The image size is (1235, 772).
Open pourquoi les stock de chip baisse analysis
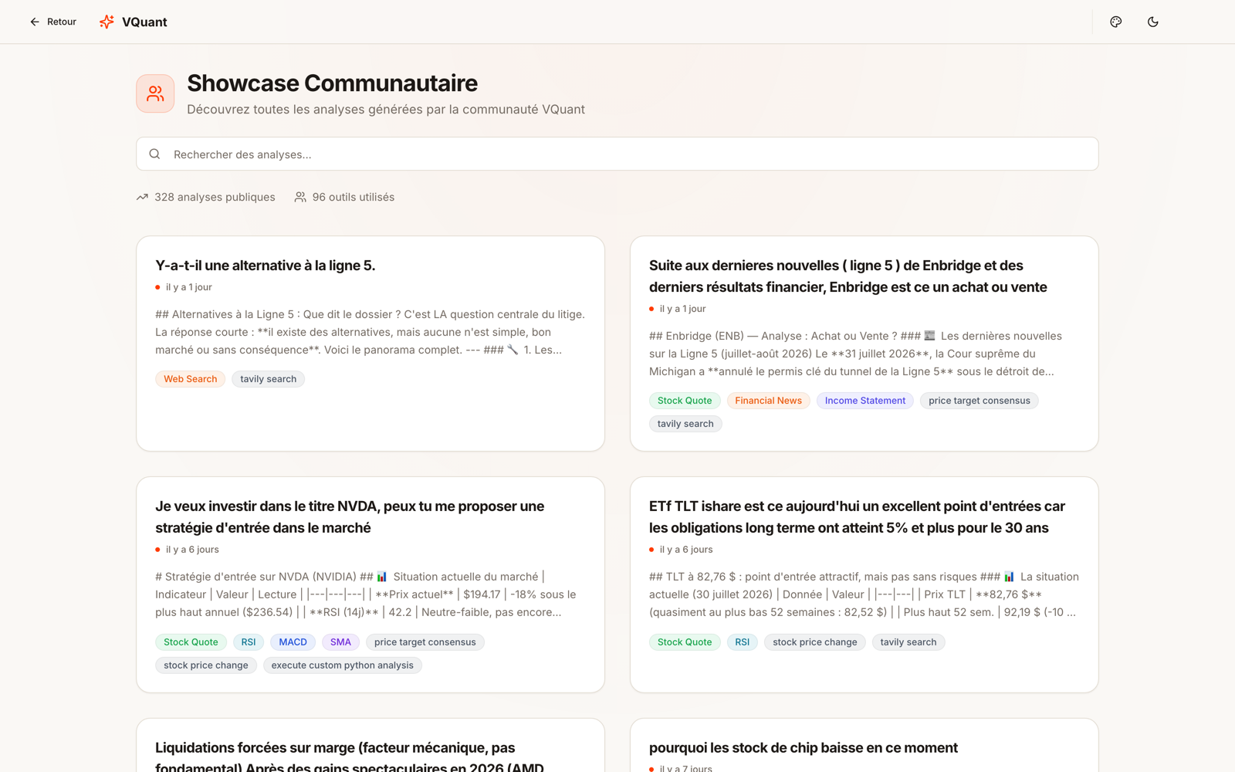click(804, 747)
